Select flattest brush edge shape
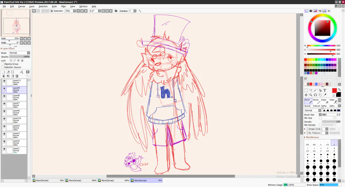This screenshot has height=187, width=345. pyautogui.click(x=338, y=111)
